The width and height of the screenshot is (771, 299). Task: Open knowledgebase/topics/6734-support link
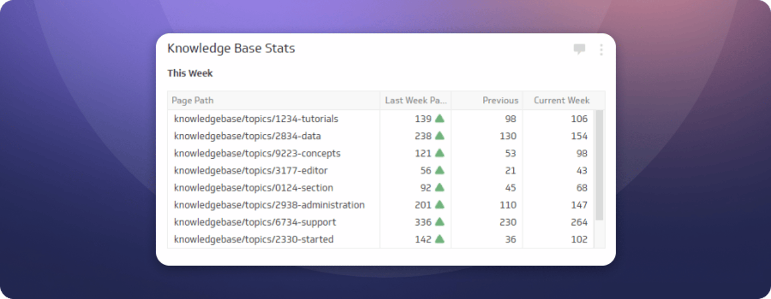(255, 222)
